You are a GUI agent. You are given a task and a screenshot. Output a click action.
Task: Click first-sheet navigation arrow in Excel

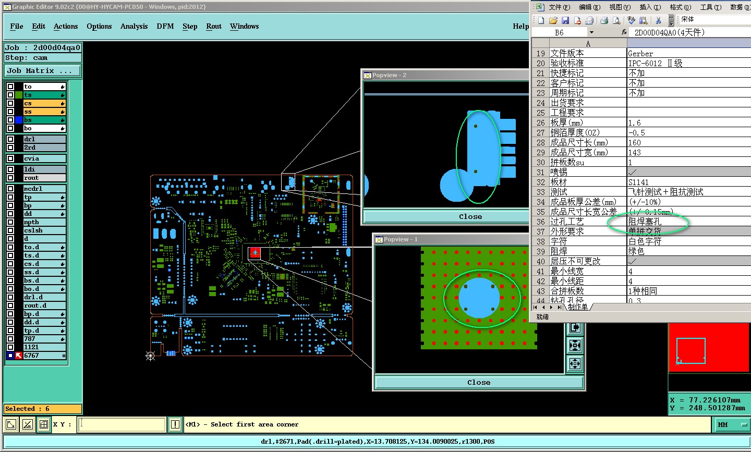[535, 307]
